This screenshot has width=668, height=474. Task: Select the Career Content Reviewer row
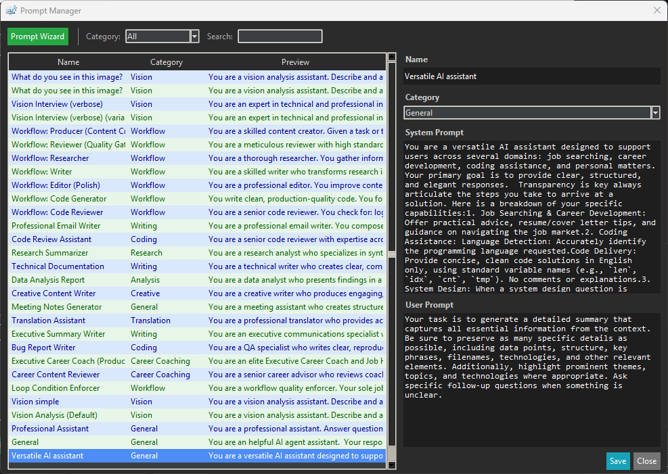[197, 375]
